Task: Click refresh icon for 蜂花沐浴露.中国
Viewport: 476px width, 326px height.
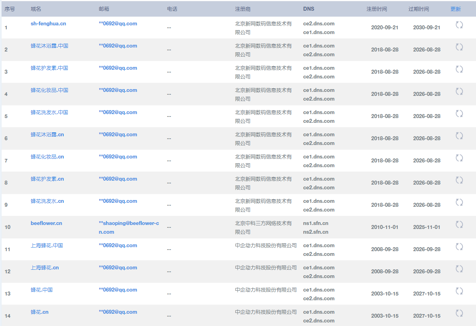Action: [x=459, y=47]
